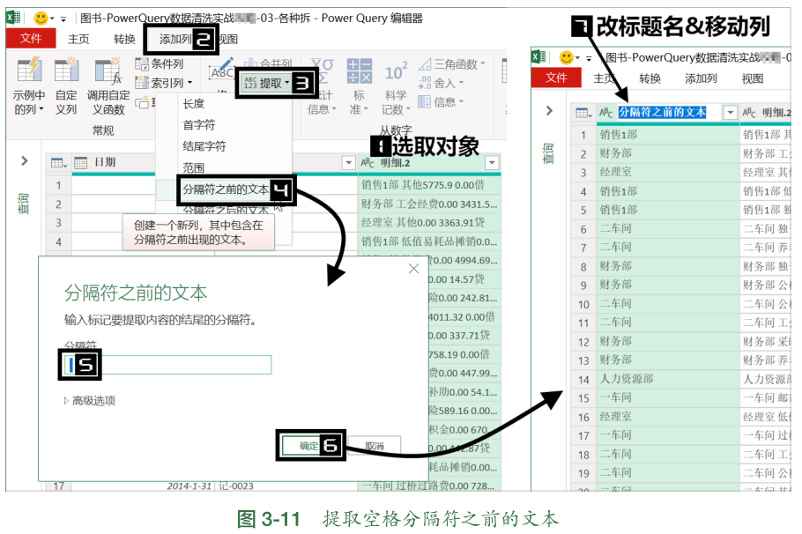
Task: Open File (文件) tab in left window
Action: click(31, 39)
